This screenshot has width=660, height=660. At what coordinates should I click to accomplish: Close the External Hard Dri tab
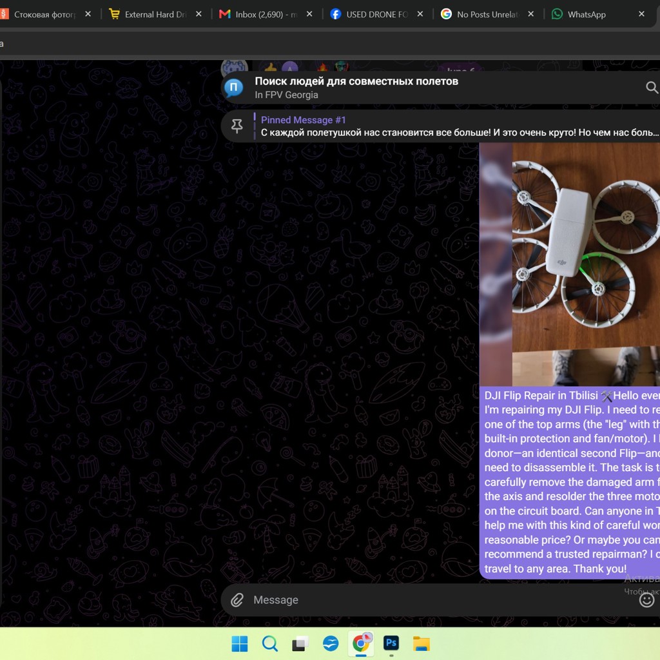pos(199,14)
